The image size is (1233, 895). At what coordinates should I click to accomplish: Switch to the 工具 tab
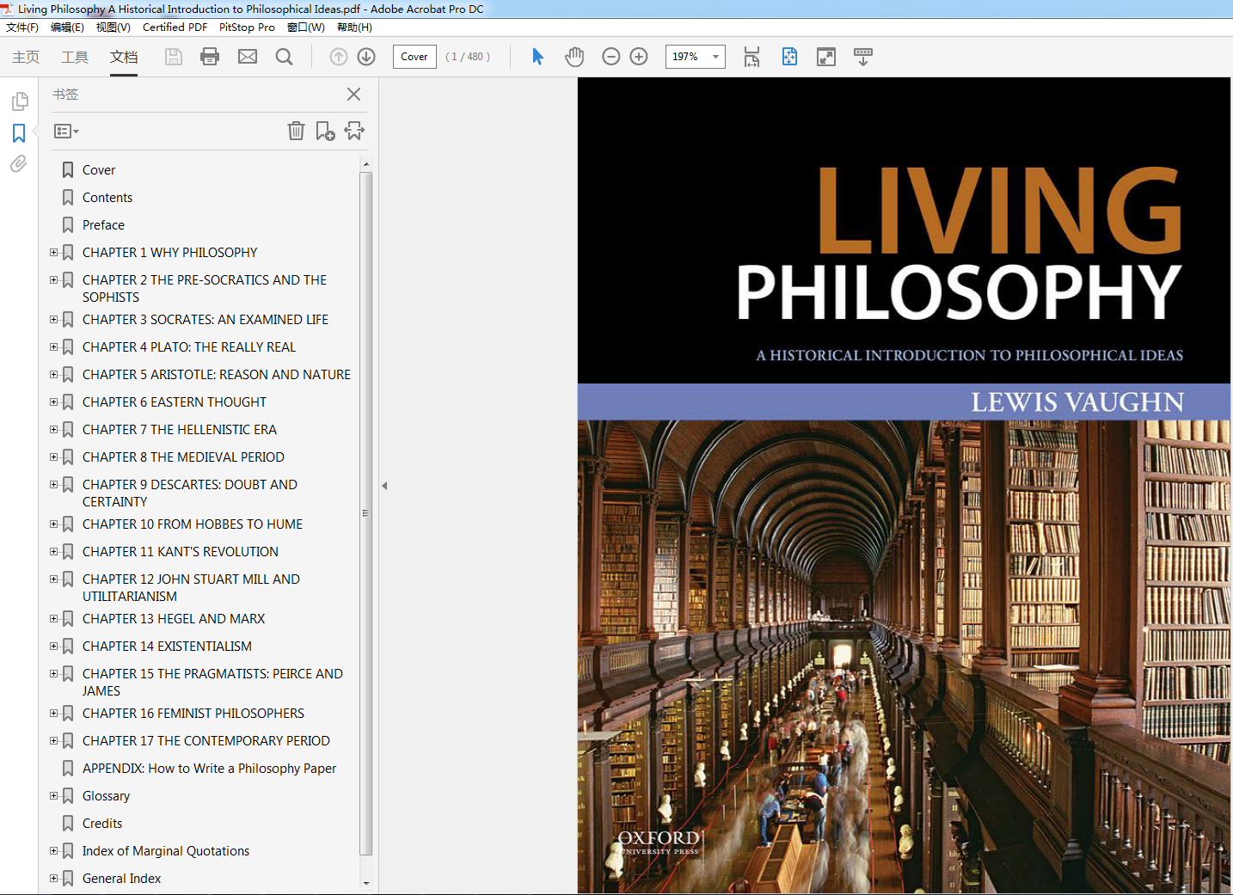75,57
